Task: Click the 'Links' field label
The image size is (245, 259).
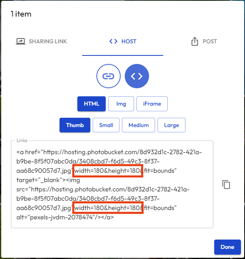Action: click(21, 141)
